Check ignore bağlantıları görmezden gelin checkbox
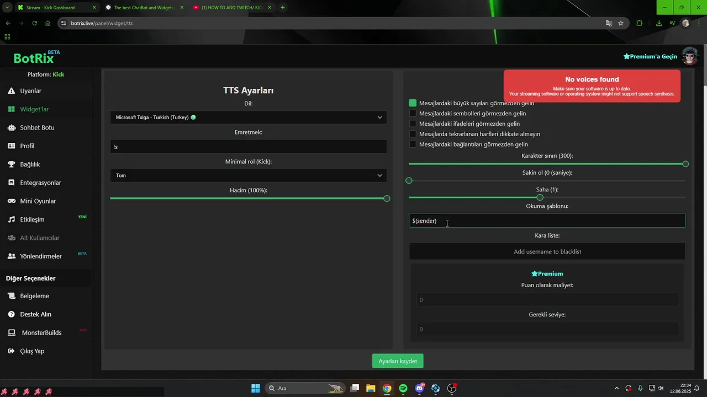707x397 pixels. click(x=413, y=144)
